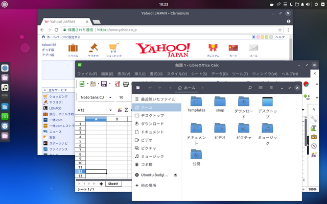Click the Print icon in Calc toolbar
Image resolution: width=327 pixels, height=204 pixels.
click(x=126, y=84)
